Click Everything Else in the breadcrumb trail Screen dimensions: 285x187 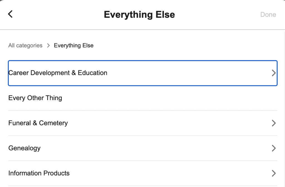[73, 45]
